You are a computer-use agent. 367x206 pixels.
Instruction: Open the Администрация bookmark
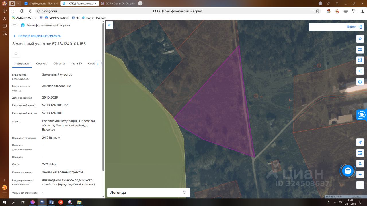point(56,17)
